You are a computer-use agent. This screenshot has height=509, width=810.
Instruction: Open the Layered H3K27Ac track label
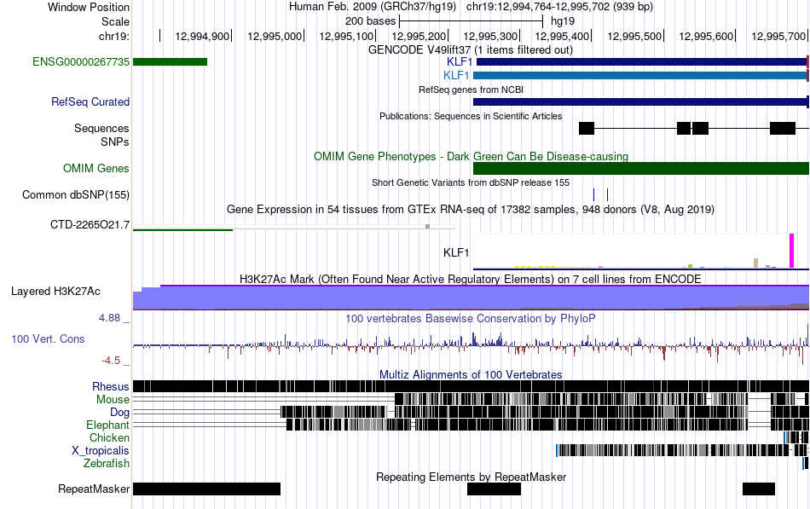55,291
